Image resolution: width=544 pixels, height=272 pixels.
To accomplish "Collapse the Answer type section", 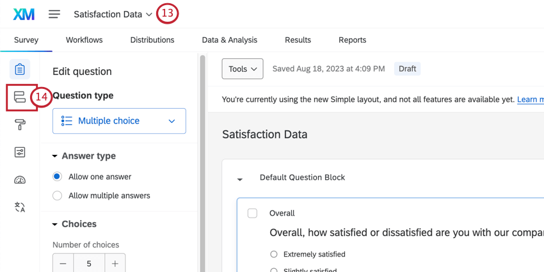I will 53,156.
